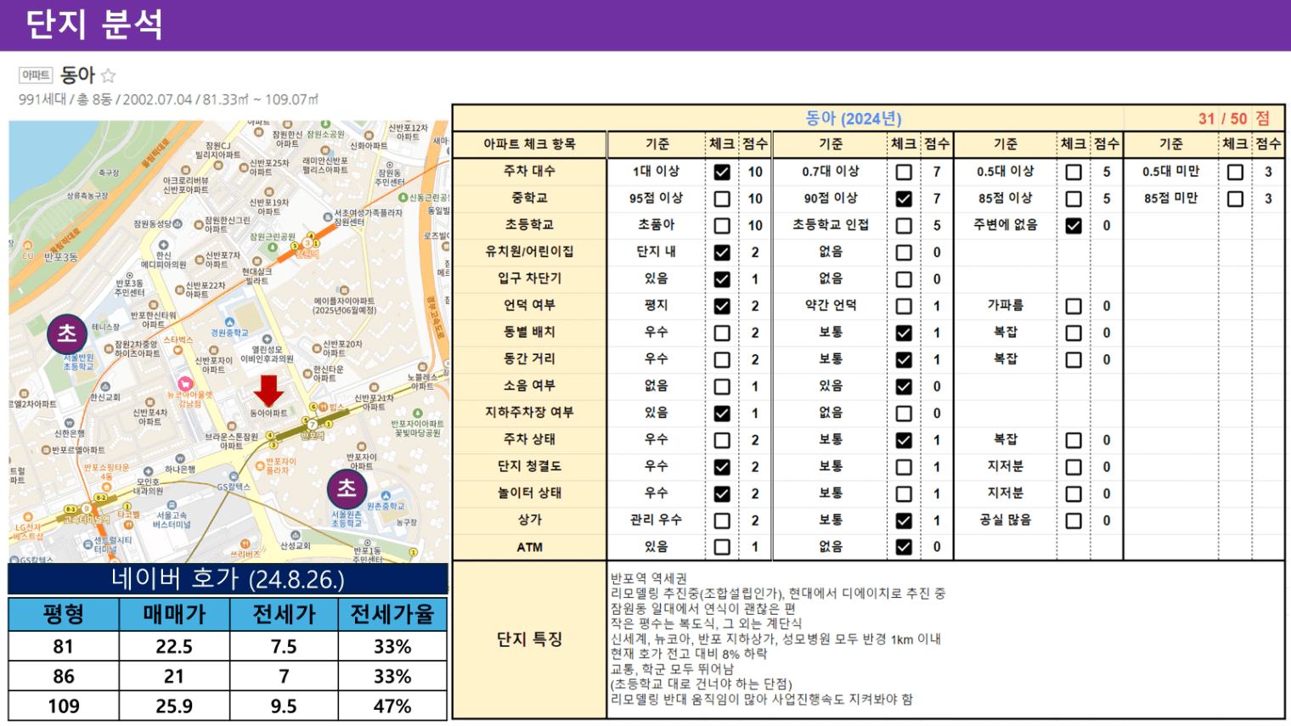Screen dimensions: 1291x726
Task: Toggle 중학교 90점 이상 checkbox
Action: click(904, 199)
